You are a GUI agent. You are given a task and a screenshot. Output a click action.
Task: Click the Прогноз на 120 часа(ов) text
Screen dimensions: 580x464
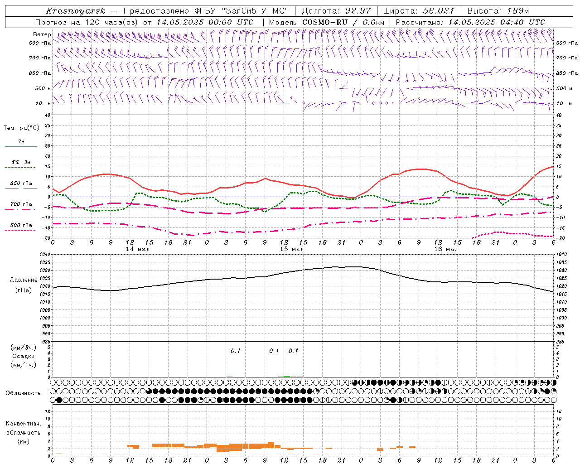coord(87,22)
